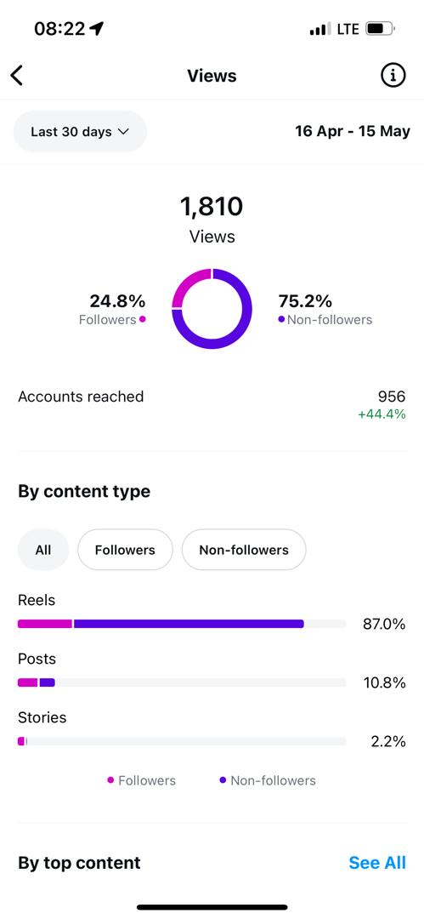424x919 pixels.
Task: Open See All top content
Action: (x=377, y=863)
